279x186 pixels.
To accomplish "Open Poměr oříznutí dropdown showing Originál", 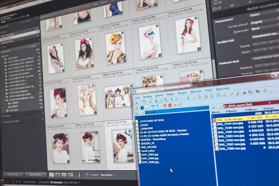I will click(265, 22).
